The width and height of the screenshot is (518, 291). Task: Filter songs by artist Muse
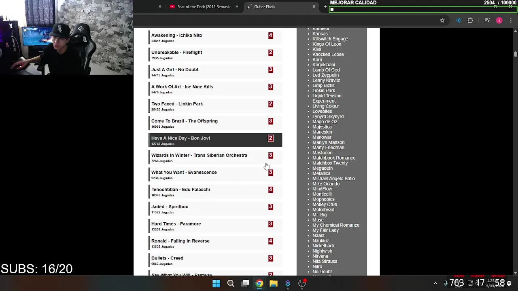(x=318, y=220)
